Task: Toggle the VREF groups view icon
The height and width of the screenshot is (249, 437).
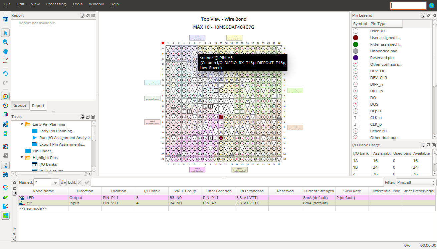Action: pos(5,105)
